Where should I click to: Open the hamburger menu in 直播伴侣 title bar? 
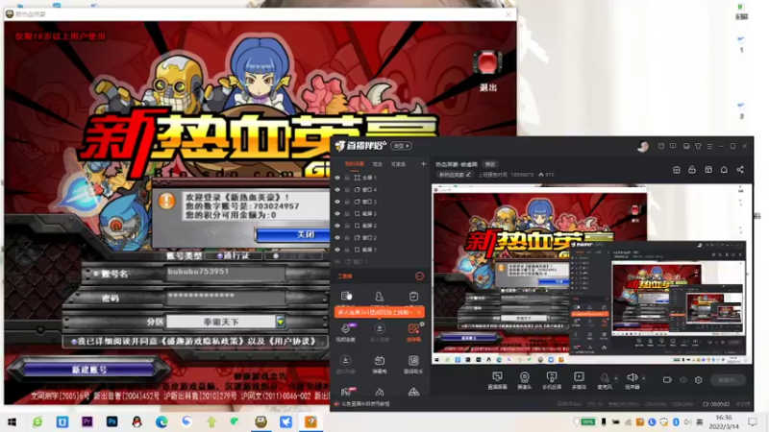click(x=709, y=146)
